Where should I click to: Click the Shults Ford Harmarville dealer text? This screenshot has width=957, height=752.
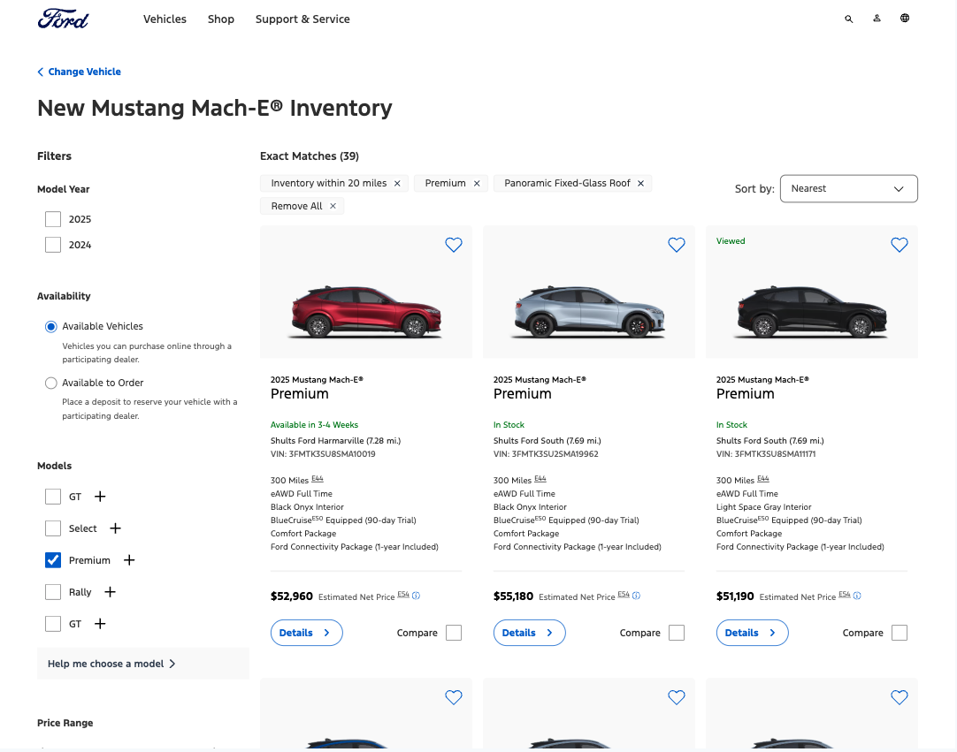(336, 440)
